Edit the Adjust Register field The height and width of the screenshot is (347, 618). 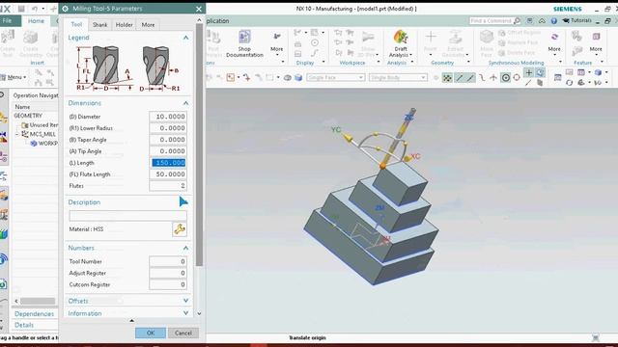[x=168, y=273]
